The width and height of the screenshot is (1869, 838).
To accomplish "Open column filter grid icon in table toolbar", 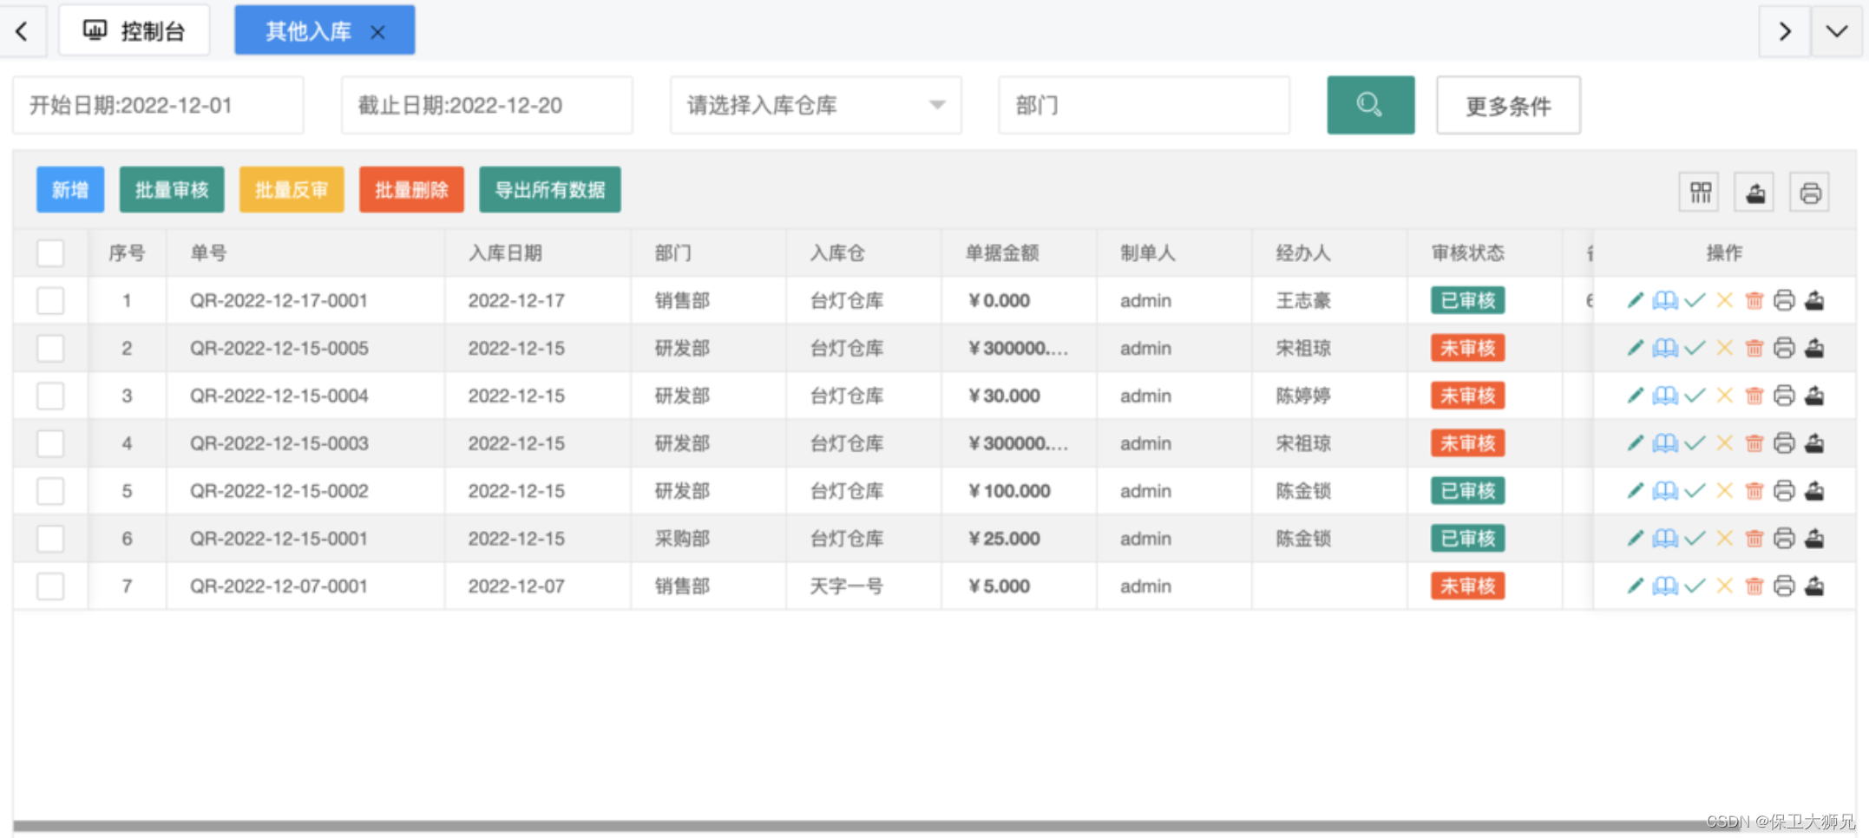I will pyautogui.click(x=1700, y=193).
